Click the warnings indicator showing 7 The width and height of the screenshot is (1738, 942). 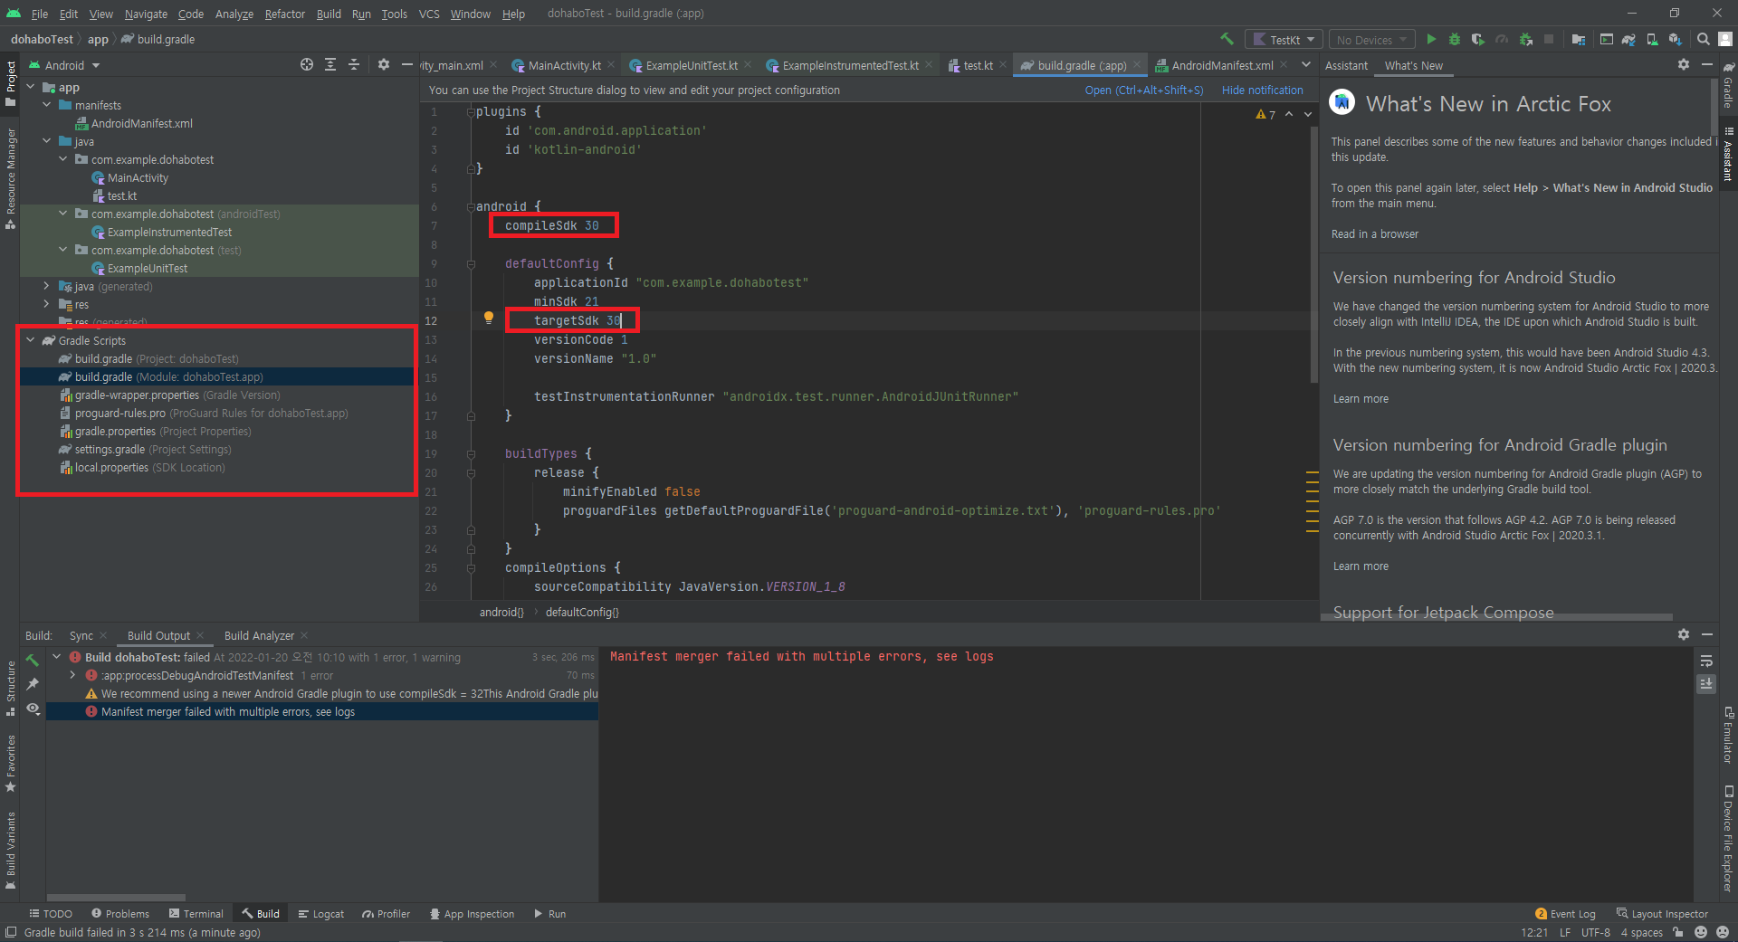click(1265, 114)
